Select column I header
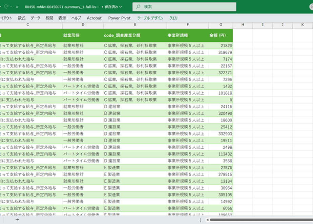Screen dimensions: 313x224 pyautogui.click(x=263, y=24)
